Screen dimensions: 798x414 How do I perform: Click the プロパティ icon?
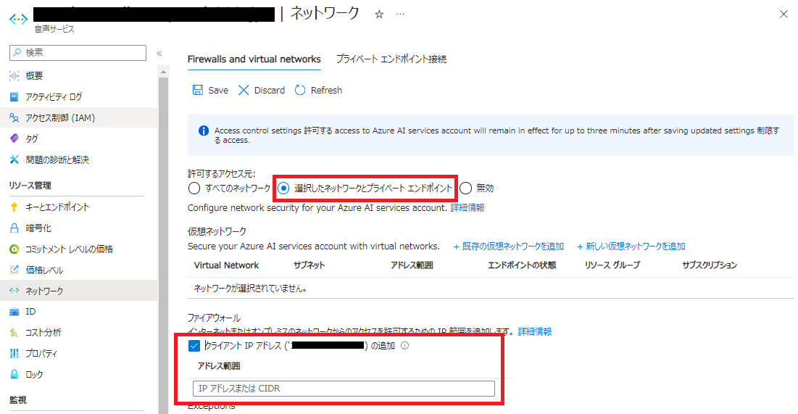click(x=14, y=353)
